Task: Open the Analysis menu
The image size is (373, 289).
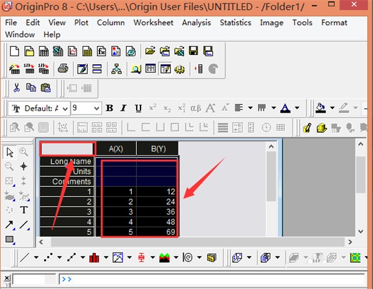Action: 196,22
